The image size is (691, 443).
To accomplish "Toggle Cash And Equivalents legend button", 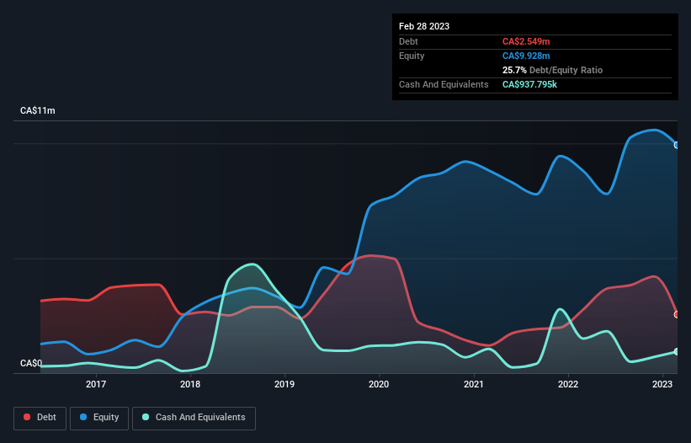I will click(194, 418).
